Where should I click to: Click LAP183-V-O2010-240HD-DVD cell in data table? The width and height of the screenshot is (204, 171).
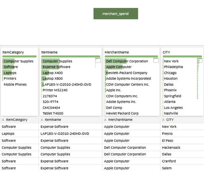coord(71,134)
